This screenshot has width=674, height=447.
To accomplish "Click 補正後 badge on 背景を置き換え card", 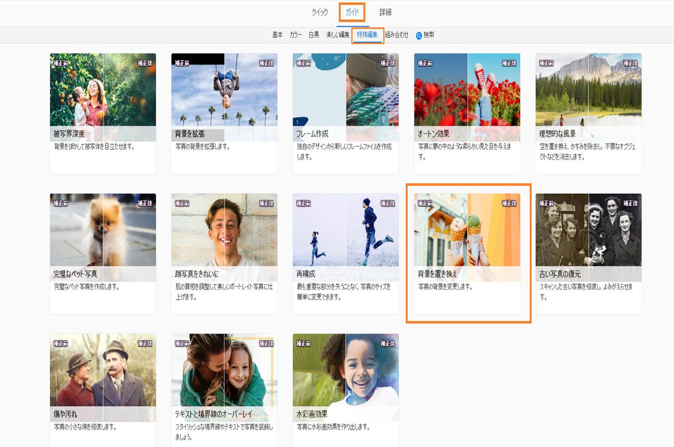I will pos(509,203).
